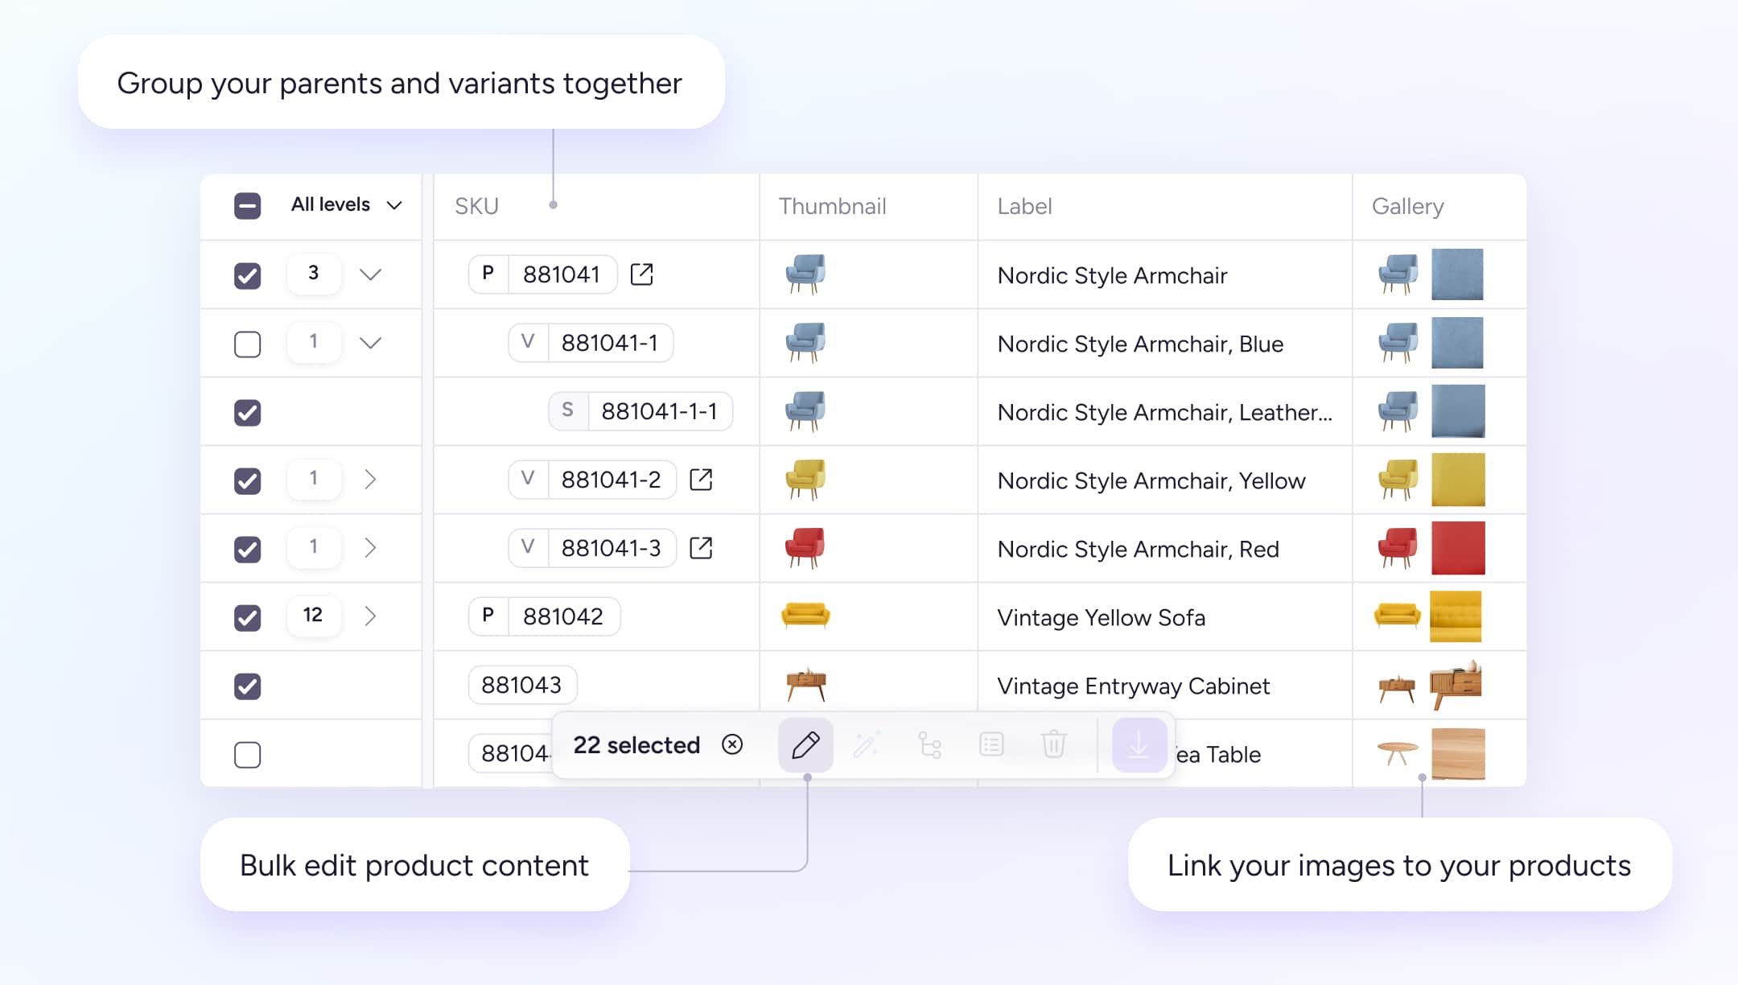Click the magic wand icon in bulk toolbar

tap(867, 745)
